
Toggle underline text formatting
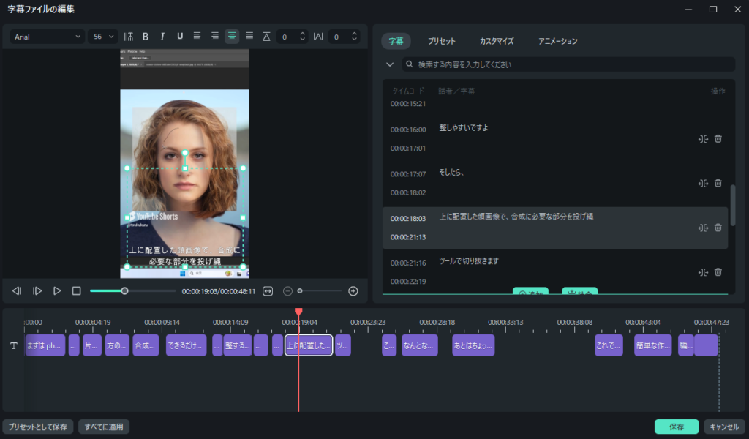[180, 36]
